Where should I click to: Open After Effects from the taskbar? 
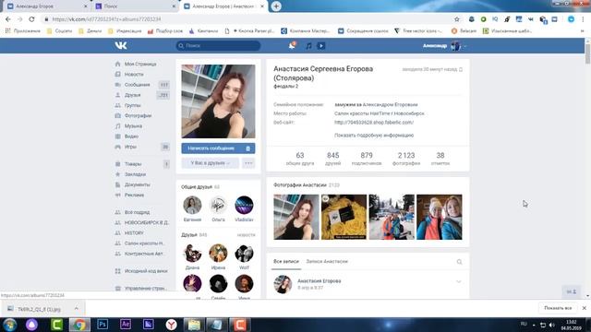[126, 324]
